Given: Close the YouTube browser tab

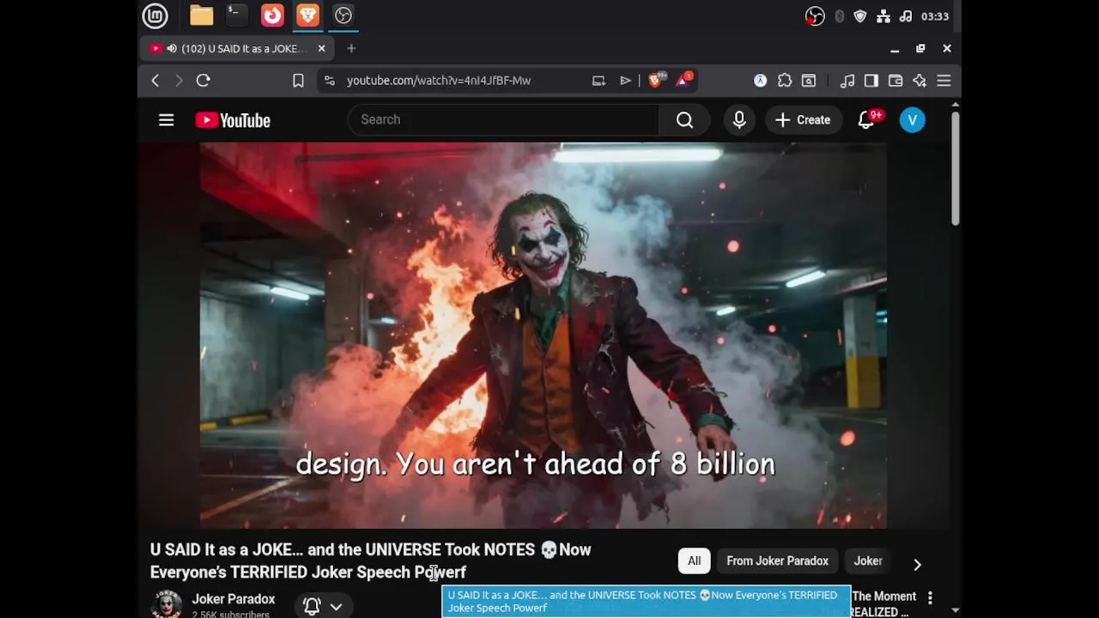Looking at the screenshot, I should pos(321,49).
